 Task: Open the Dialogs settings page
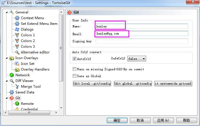pyautogui.click(x=27, y=29)
